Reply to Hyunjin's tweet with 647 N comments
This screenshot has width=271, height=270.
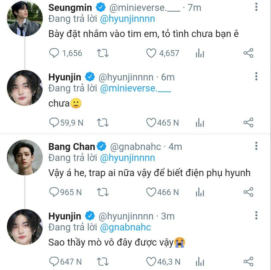tap(55, 261)
